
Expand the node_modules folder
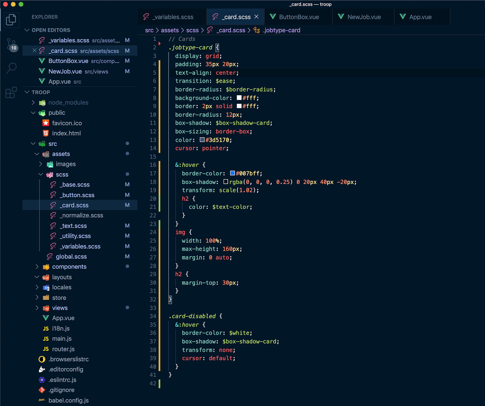pyautogui.click(x=33, y=102)
